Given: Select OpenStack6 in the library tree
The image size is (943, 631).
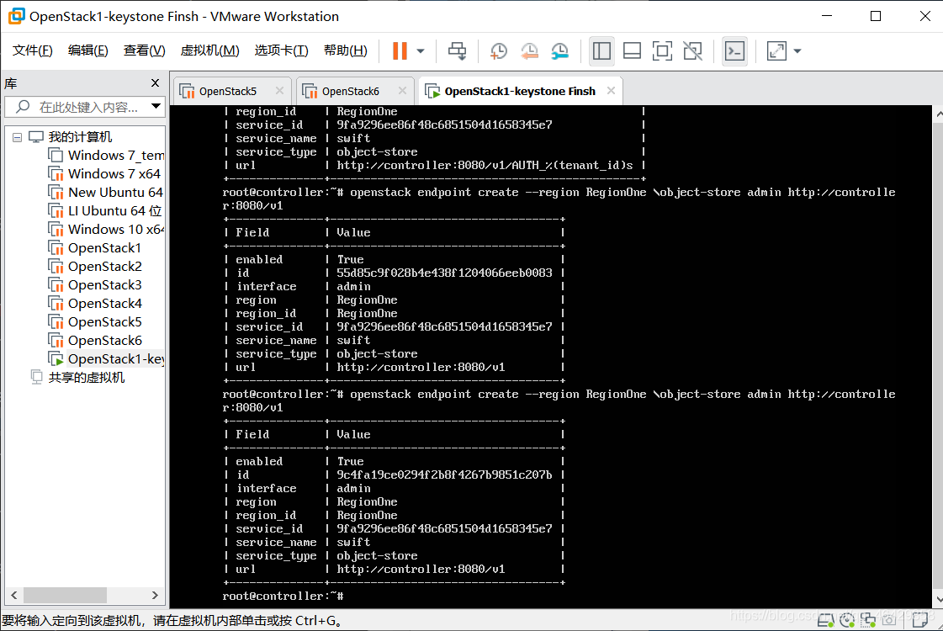Looking at the screenshot, I should (x=104, y=341).
